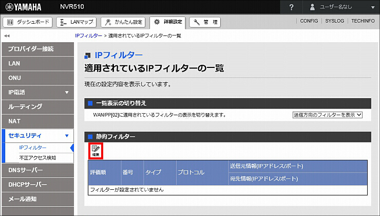The height and width of the screenshot is (216, 380).
Task: Open LAN settings in sidebar
Action: tap(37, 64)
